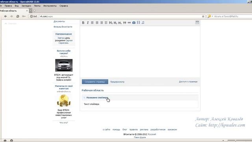
Task: Click the key password-manager icon in browser toolbar
Action: click(24, 16)
